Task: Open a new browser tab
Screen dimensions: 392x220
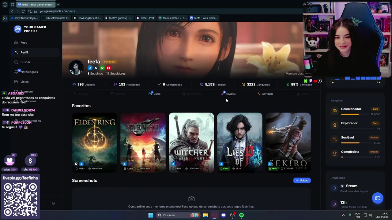Action: pyautogui.click(x=58, y=5)
